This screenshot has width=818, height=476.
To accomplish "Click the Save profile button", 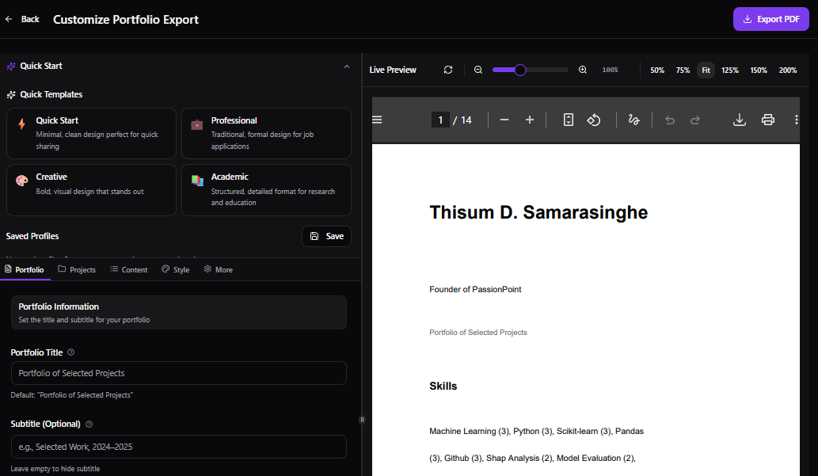I will tap(326, 237).
